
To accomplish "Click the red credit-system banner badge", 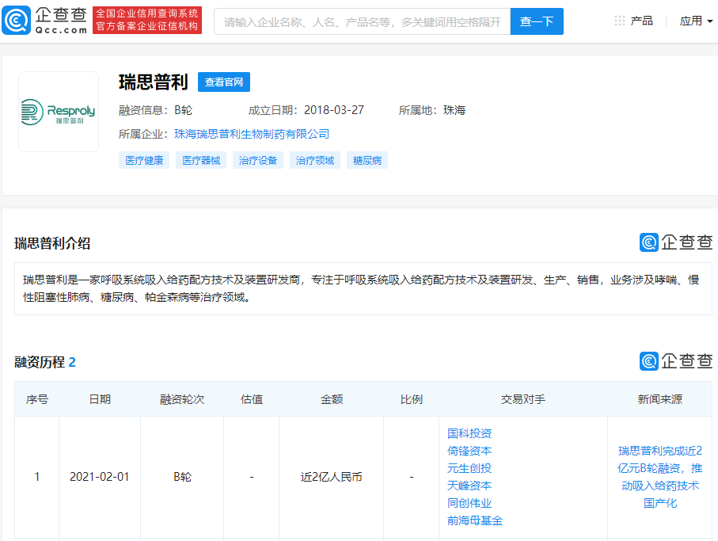I will coord(147,20).
